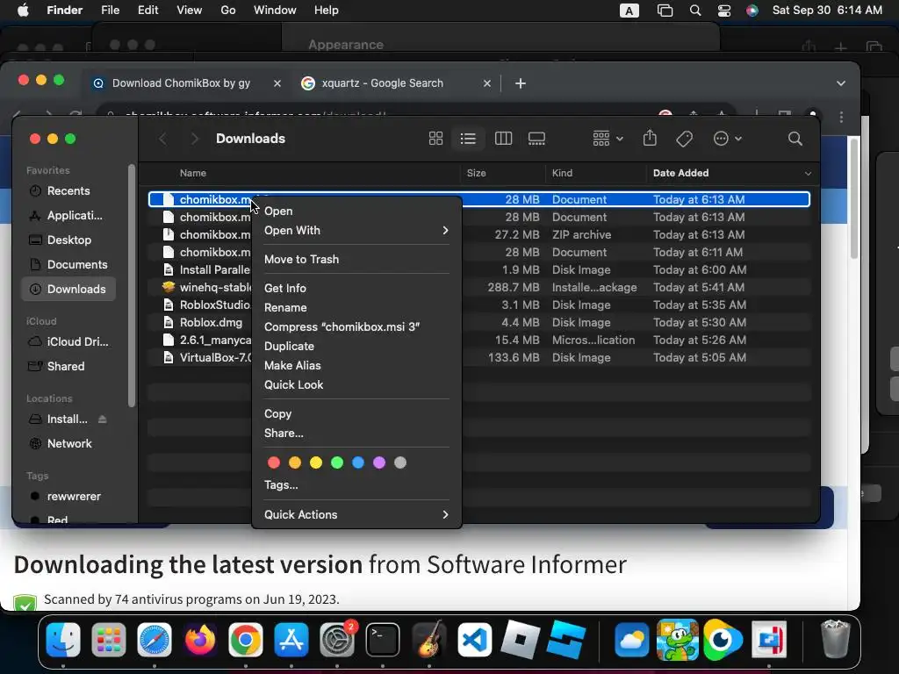899x674 pixels.
Task: Go forward in the Finder window
Action: coord(194,138)
